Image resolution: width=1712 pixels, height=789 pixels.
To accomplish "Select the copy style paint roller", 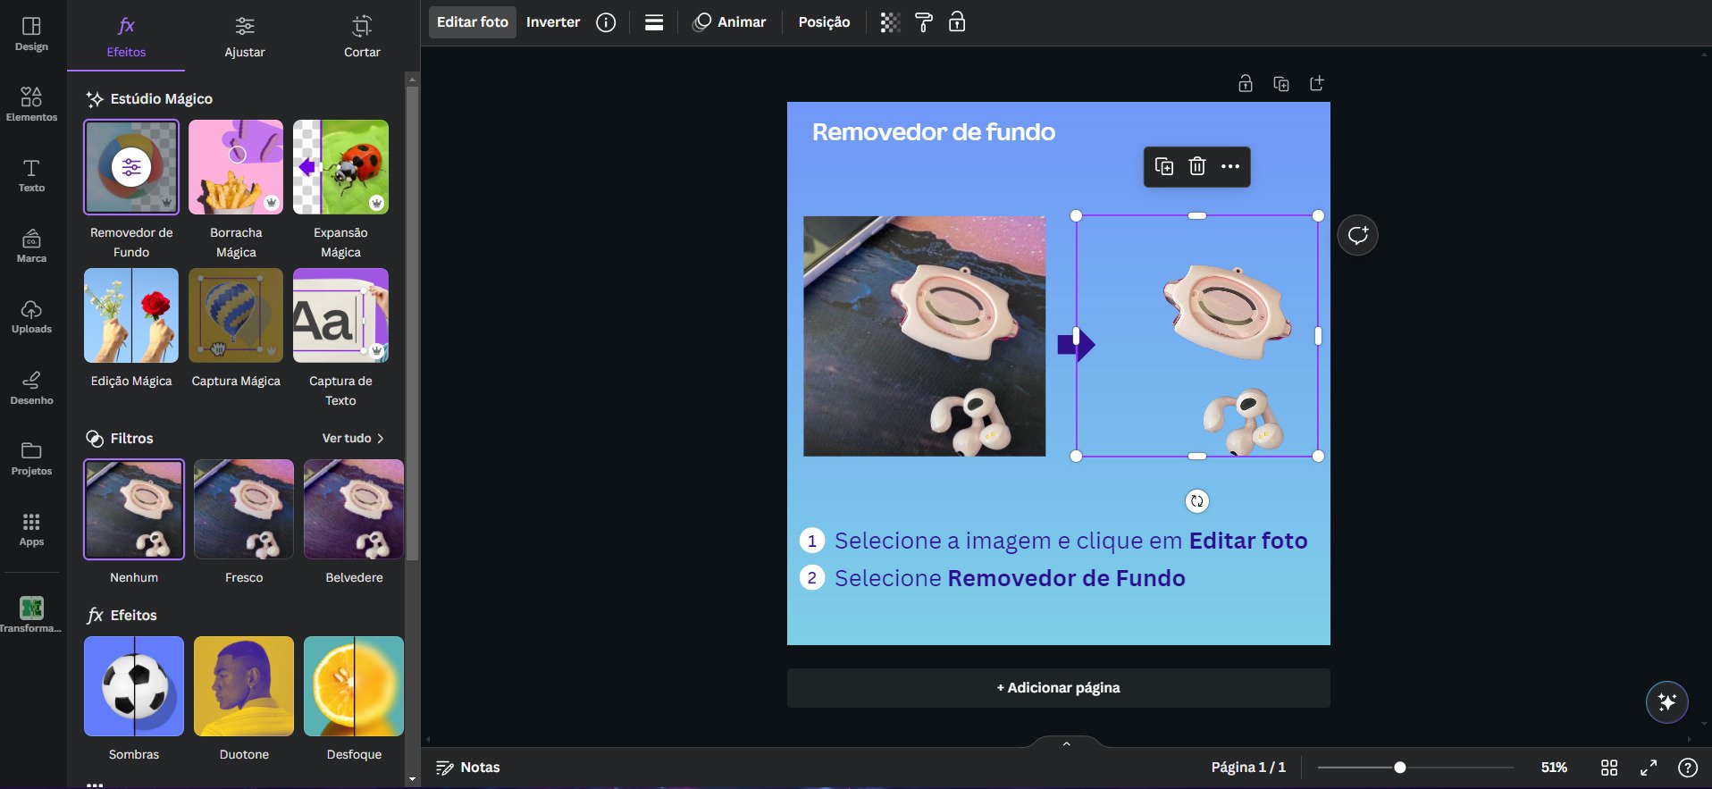I will coord(924,22).
